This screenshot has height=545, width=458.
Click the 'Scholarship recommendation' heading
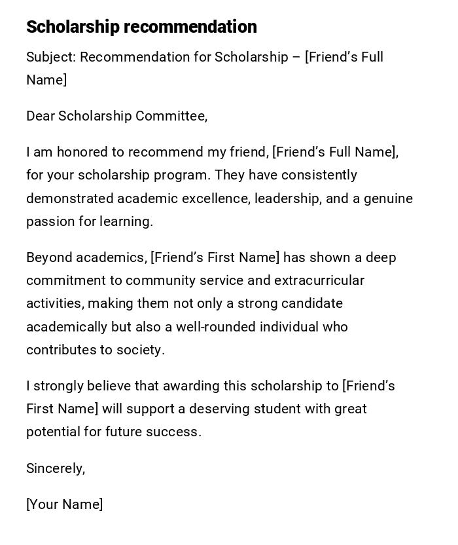[x=141, y=27]
